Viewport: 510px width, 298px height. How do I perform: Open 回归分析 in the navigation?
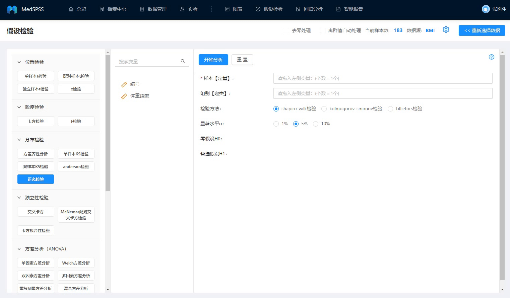309,9
